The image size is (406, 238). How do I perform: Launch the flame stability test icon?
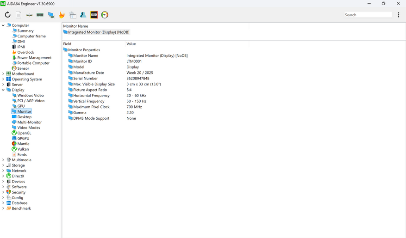pos(62,15)
